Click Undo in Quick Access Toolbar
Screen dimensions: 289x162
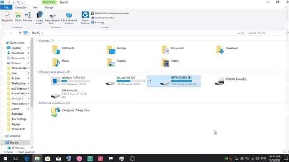(18, 3)
